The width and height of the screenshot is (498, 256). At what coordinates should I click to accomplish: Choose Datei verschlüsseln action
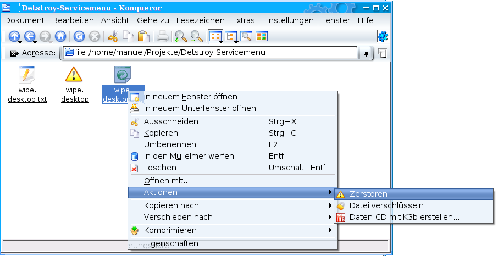point(413,206)
